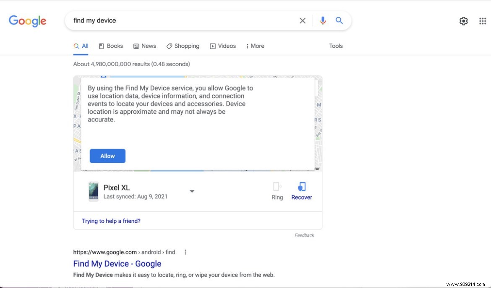Activate the voice search microphone

point(322,20)
